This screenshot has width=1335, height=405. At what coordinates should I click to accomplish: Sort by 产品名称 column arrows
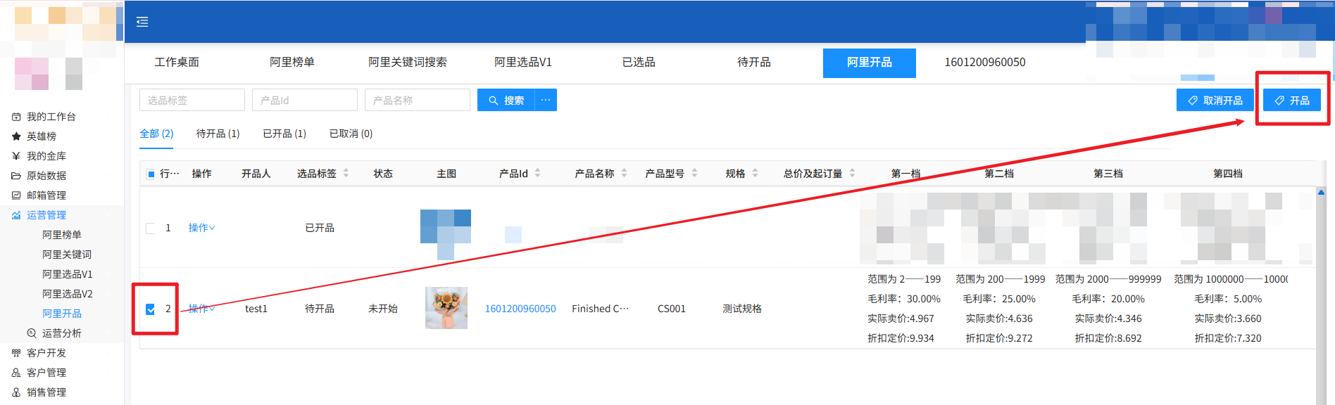click(x=624, y=173)
